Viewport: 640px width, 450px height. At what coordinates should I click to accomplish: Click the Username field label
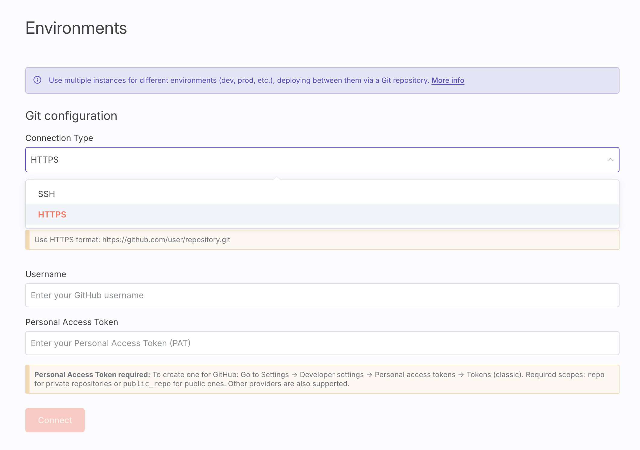point(46,274)
